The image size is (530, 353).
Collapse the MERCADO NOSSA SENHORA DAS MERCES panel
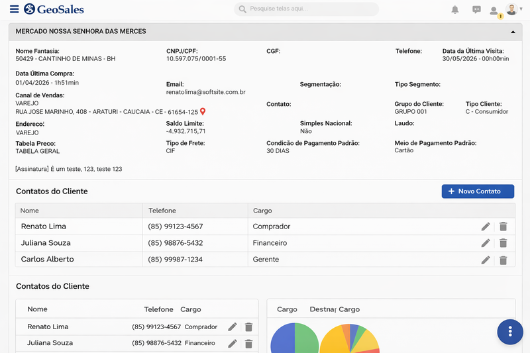click(513, 32)
